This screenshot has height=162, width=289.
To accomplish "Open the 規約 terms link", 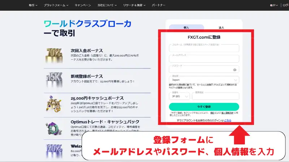I will [x=212, y=113].
